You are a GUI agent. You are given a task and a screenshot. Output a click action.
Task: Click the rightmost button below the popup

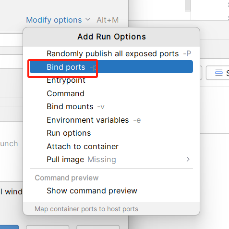coord(98,227)
